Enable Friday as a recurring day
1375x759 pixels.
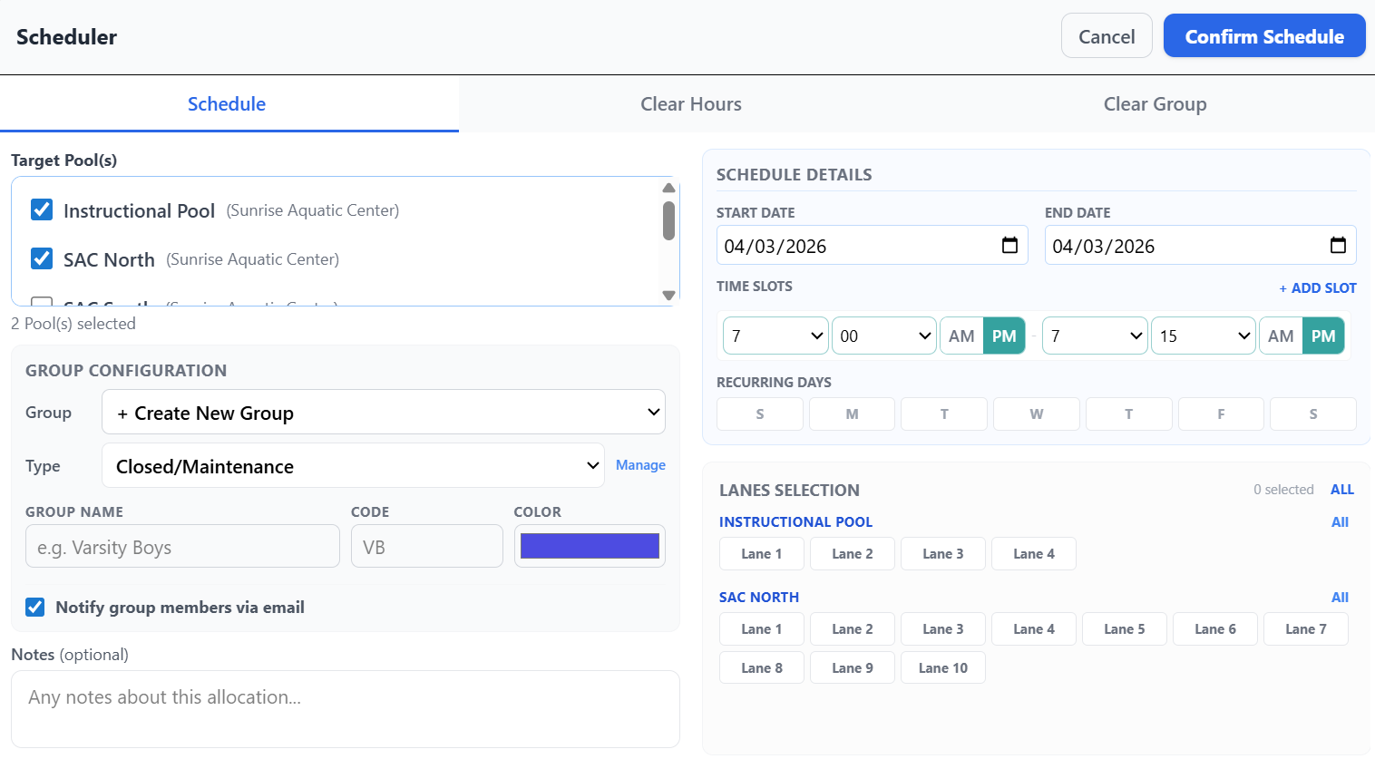[x=1220, y=414]
